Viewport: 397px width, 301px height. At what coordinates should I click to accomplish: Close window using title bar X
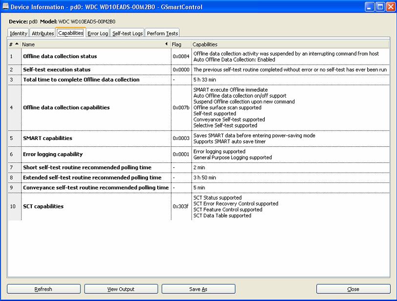(x=391, y=7)
